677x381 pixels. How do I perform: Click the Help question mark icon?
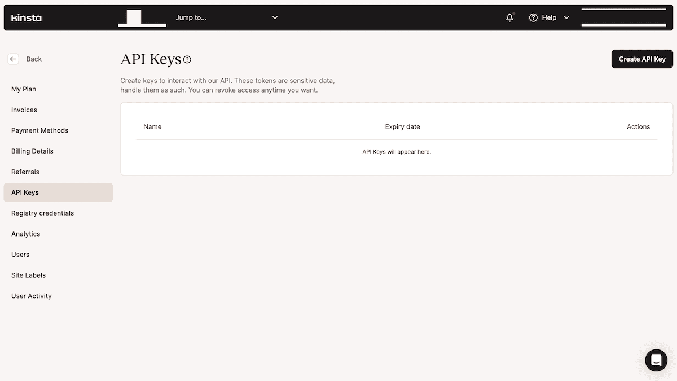coord(533,17)
